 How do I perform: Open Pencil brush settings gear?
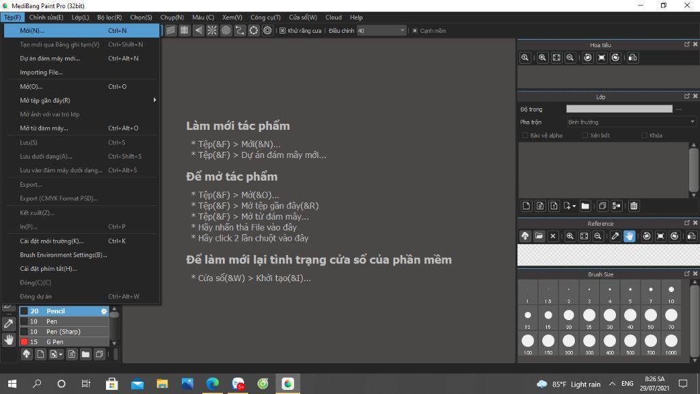click(x=104, y=311)
